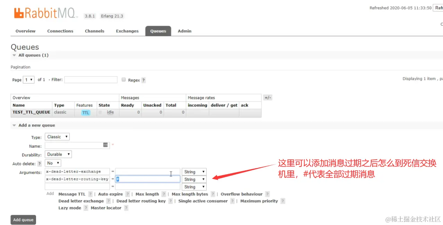Add Message TTL argument
This screenshot has width=443, height=225.
pos(72,194)
